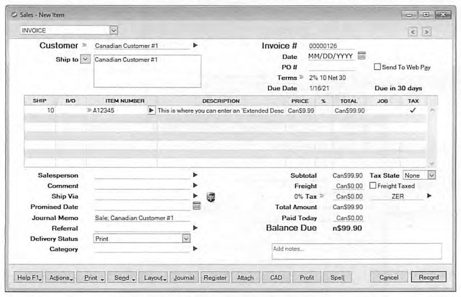Open the Print options button

coord(91,278)
